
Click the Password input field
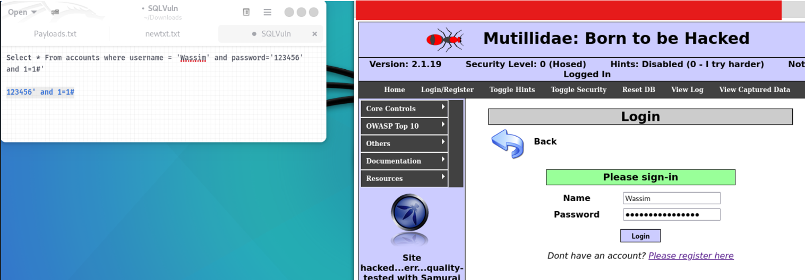point(672,214)
